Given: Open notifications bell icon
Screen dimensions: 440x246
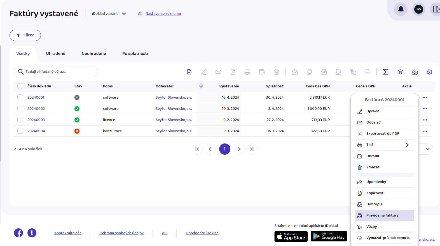Looking at the screenshot, I should click(401, 9).
